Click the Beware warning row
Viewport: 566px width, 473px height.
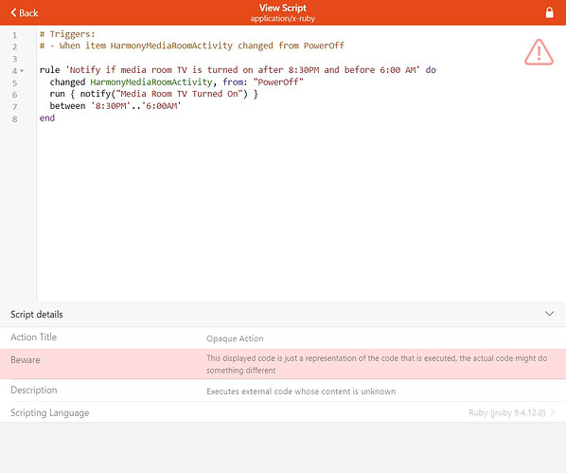(283, 364)
